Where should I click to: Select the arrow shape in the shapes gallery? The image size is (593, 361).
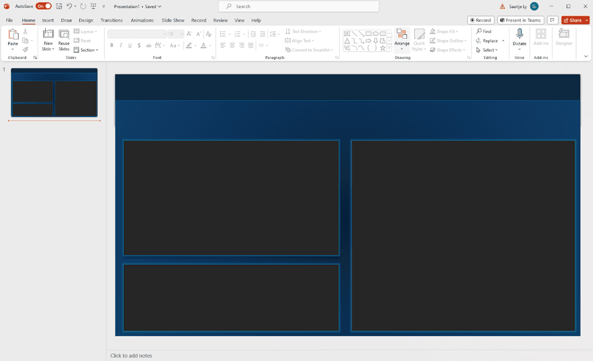(x=369, y=41)
